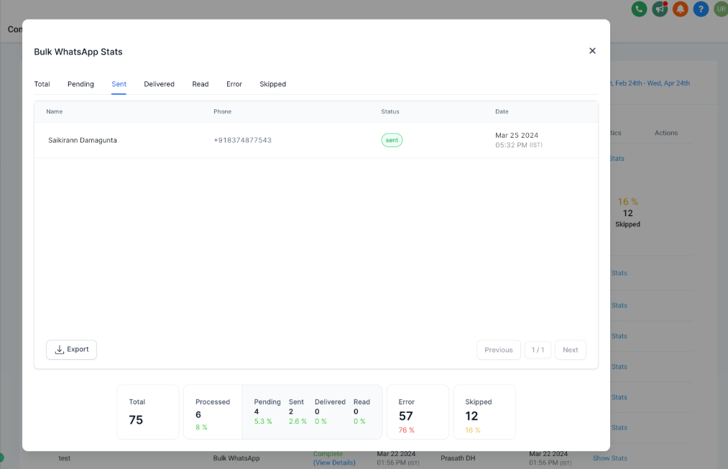Click the Skipped 12 summary card
Image resolution: width=728 pixels, height=469 pixels.
484,412
